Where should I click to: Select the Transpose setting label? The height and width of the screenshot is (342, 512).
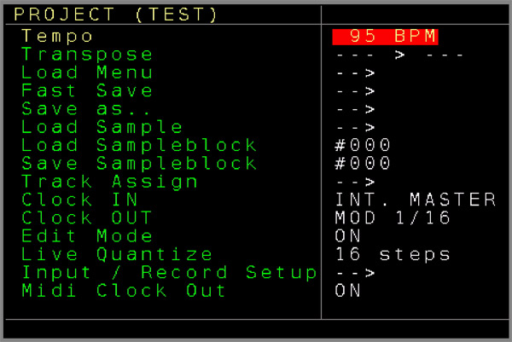[x=87, y=55]
